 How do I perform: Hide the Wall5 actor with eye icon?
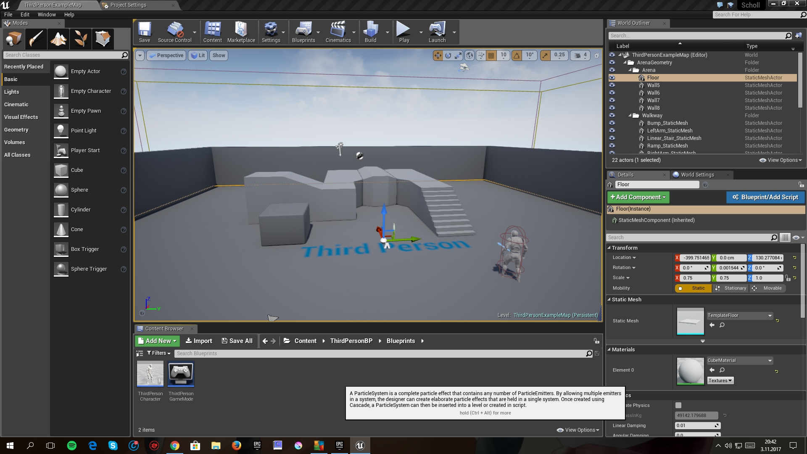[x=612, y=85]
